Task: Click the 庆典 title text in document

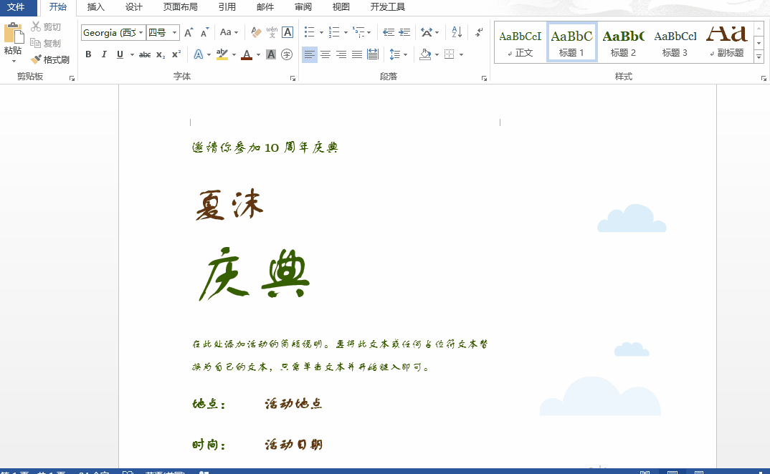Action: click(253, 274)
